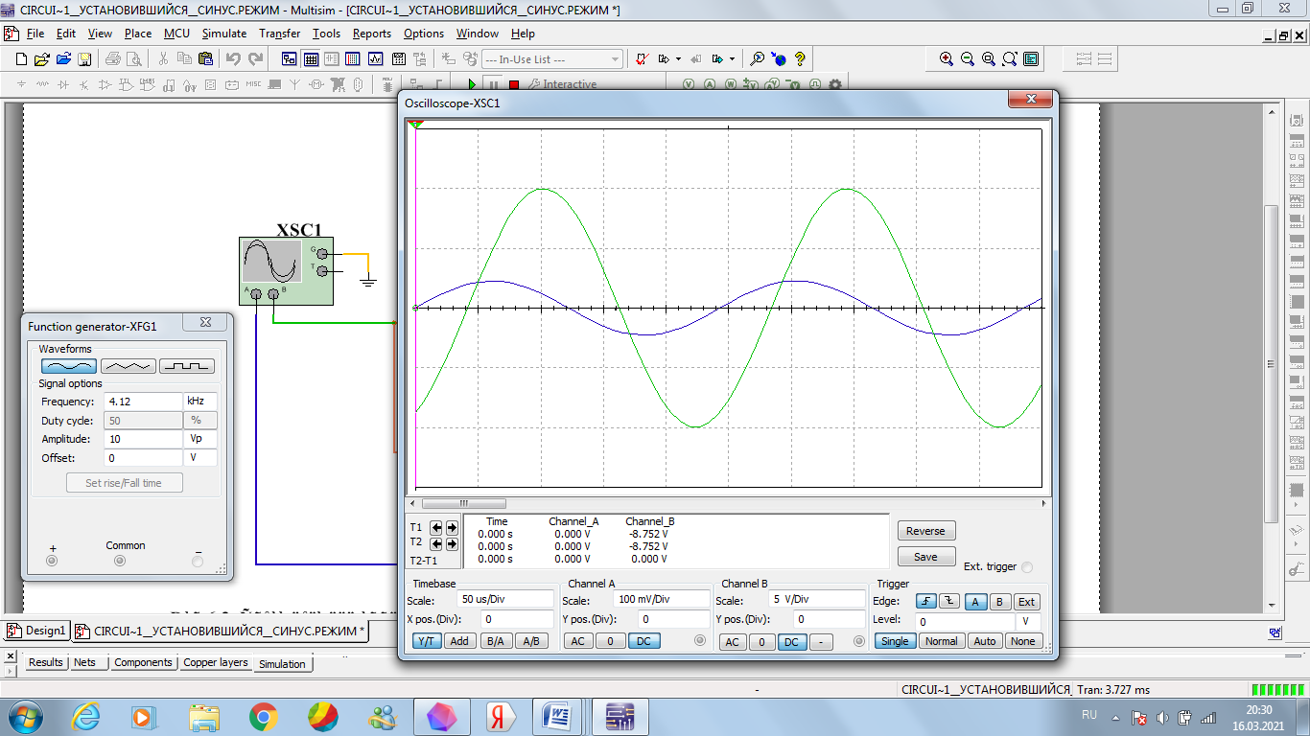Click the Redo toolbar icon
1310x736 pixels.
tap(255, 58)
